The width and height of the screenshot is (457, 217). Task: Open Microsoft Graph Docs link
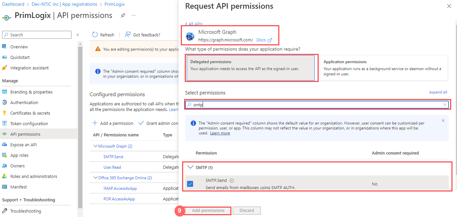click(x=264, y=40)
